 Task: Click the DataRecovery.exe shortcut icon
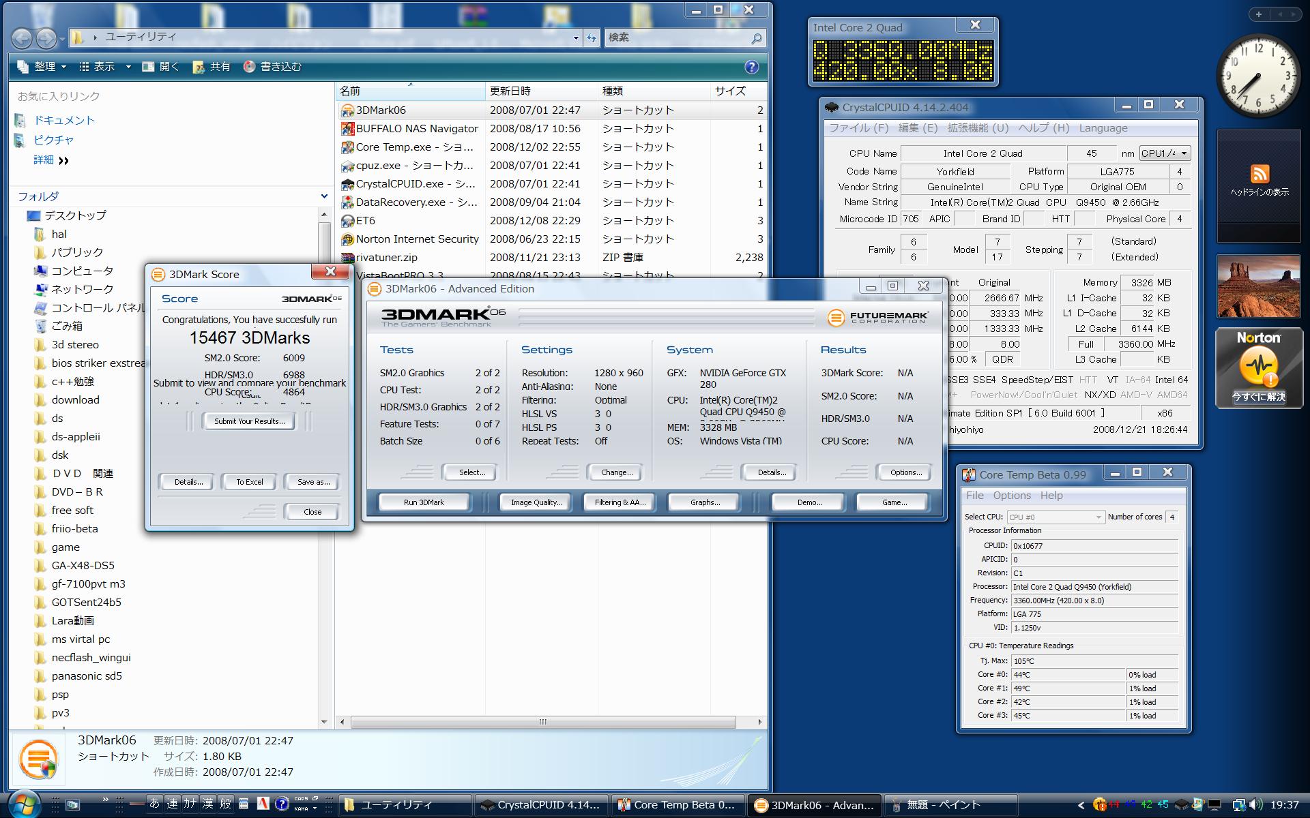347,202
